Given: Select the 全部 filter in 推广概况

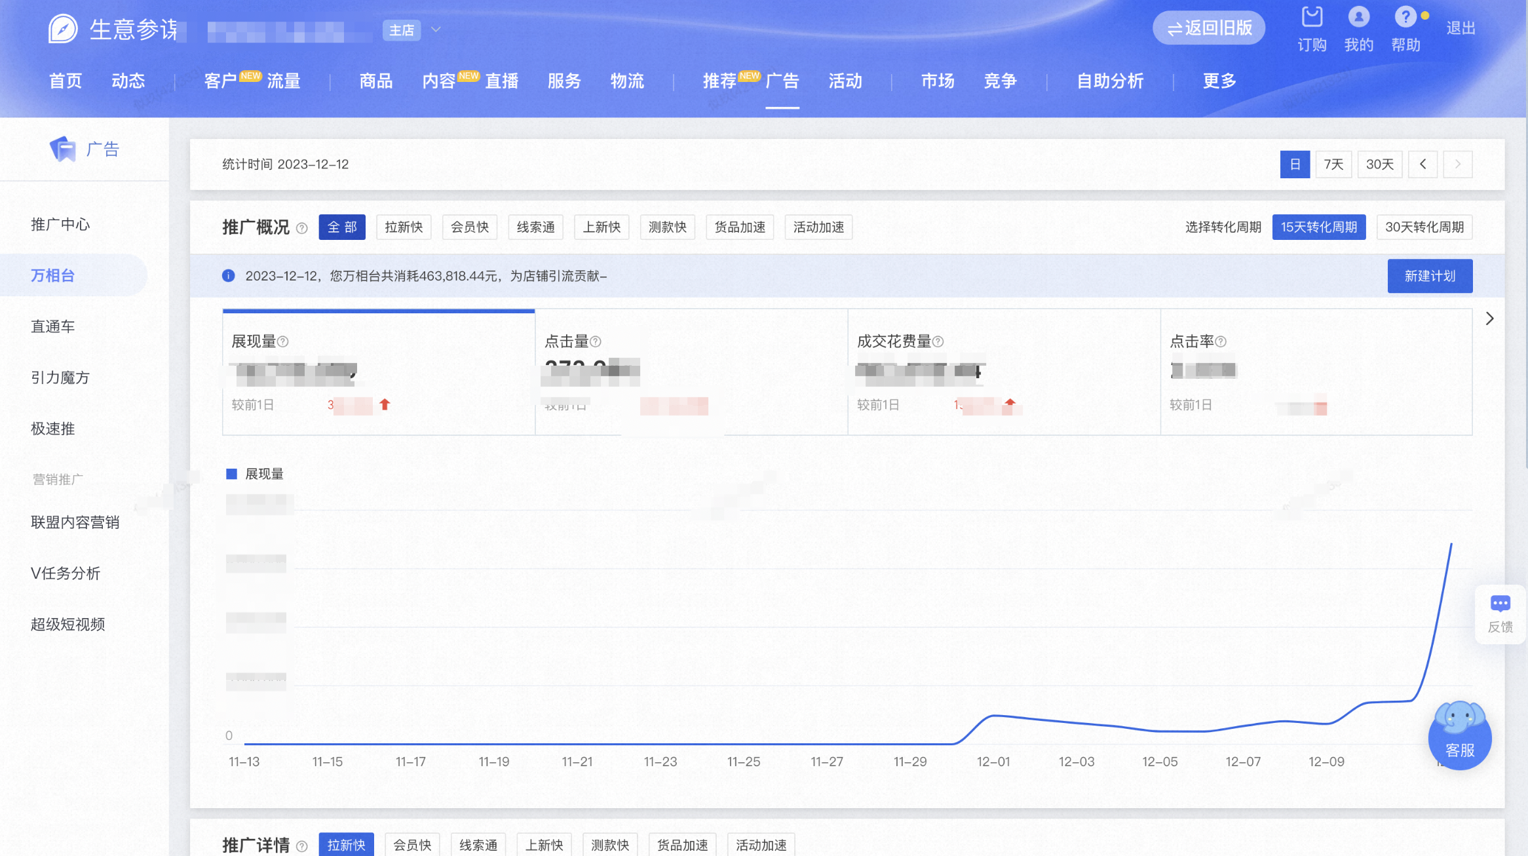Looking at the screenshot, I should [342, 227].
